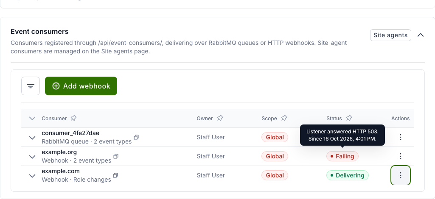Screen dimensions: 435x199
Task: Pin the Owner column
Action: coord(220,118)
